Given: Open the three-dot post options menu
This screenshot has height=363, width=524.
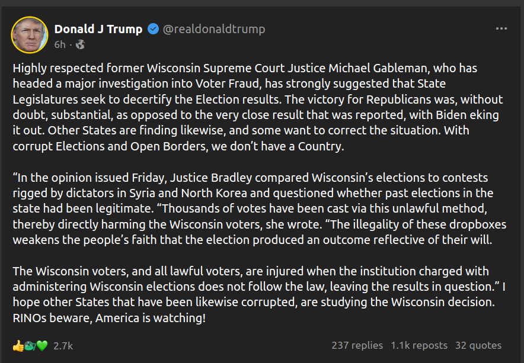Looking at the screenshot, I should click(x=501, y=28).
